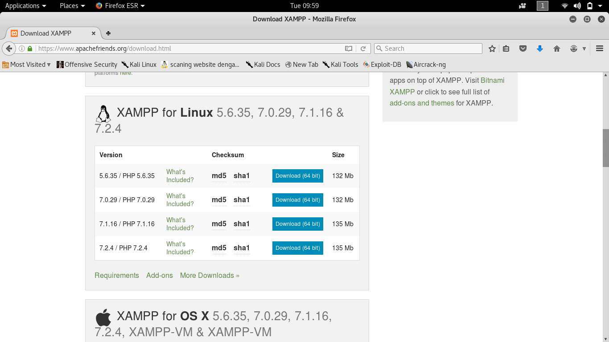Toggle reader view icon in address bar
Viewport: 609px width, 342px height.
(349, 49)
